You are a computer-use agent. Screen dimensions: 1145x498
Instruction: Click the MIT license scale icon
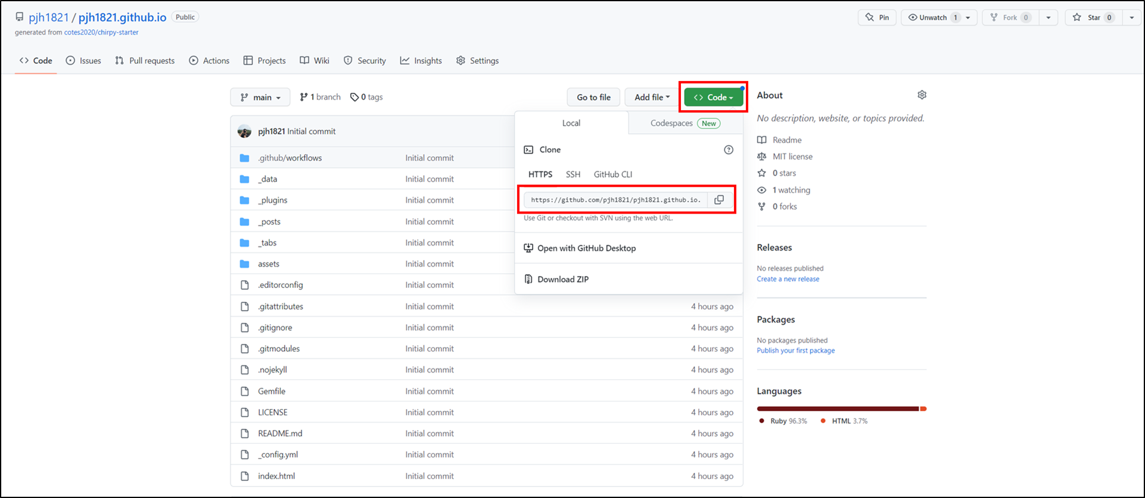[x=761, y=156]
